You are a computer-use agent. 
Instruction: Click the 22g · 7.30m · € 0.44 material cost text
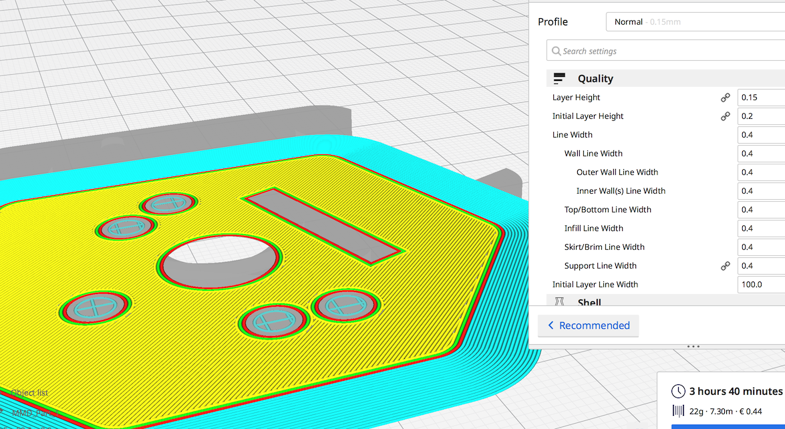(726, 412)
